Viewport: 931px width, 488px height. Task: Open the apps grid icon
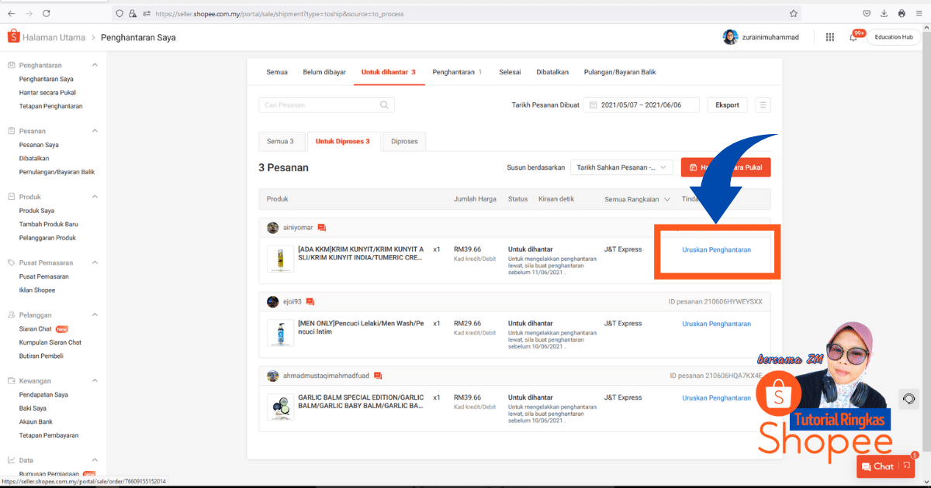[x=830, y=37]
